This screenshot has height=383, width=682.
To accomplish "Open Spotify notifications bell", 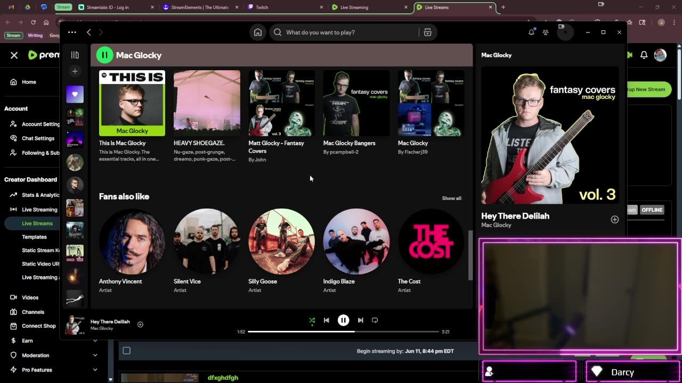I will coord(531,32).
